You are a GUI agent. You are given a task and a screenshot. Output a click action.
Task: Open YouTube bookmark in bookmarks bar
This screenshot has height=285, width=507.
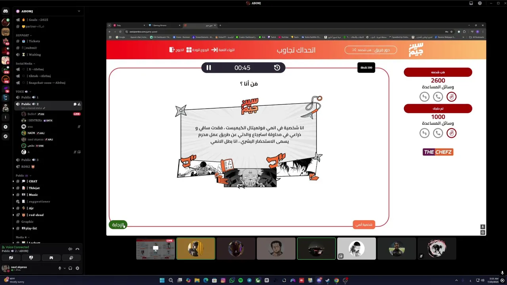(283, 37)
